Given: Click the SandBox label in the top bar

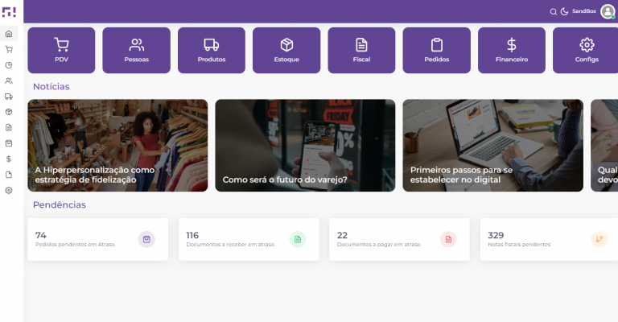Looking at the screenshot, I should pos(584,11).
